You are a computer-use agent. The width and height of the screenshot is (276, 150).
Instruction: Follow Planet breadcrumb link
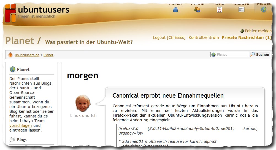(x=48, y=55)
